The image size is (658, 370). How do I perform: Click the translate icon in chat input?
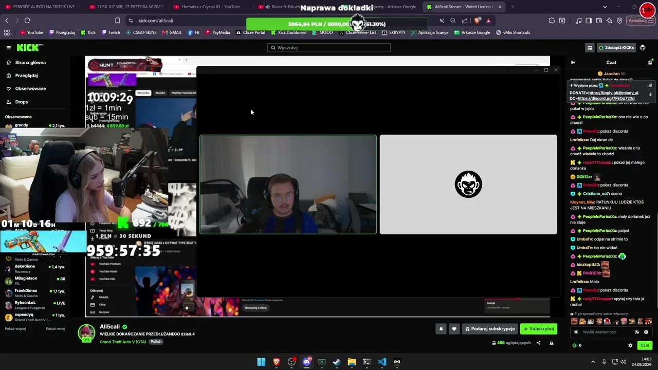(637, 332)
